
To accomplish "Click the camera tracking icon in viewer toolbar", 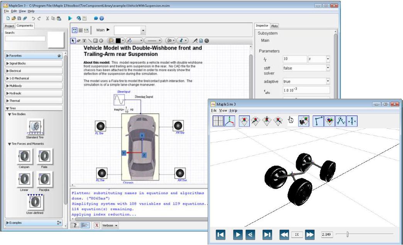I will [303, 121].
